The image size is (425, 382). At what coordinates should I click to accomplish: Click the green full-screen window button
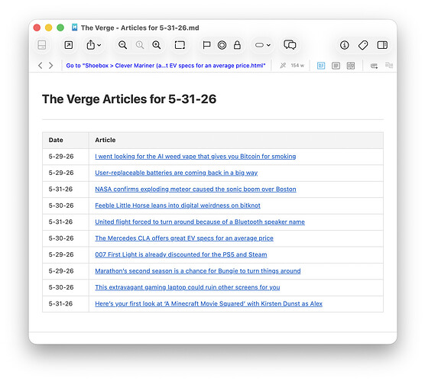pos(60,28)
